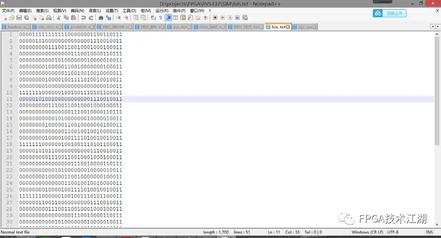This screenshot has width=441, height=238.
Task: Toggle word wrap in the toolbar
Action: (152, 18)
